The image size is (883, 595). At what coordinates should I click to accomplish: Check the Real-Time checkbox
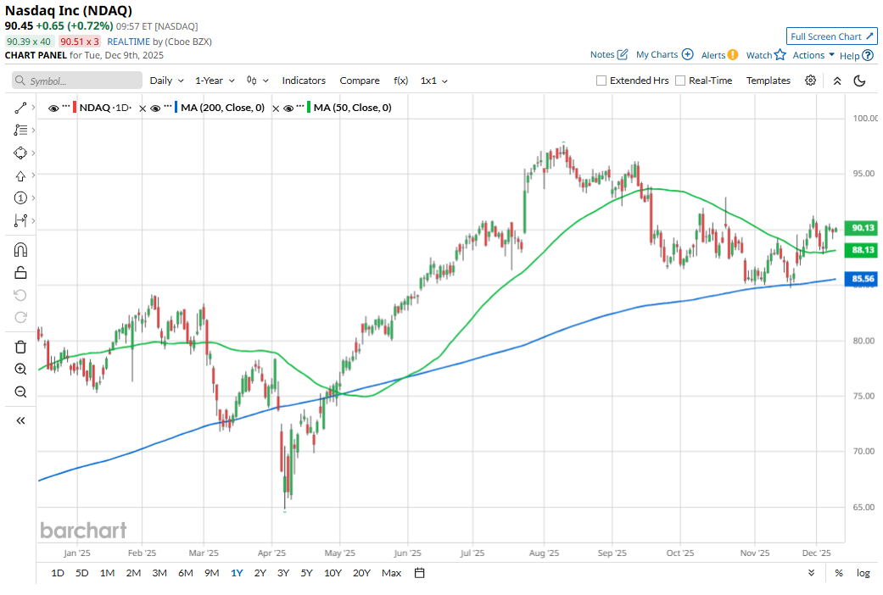(680, 81)
